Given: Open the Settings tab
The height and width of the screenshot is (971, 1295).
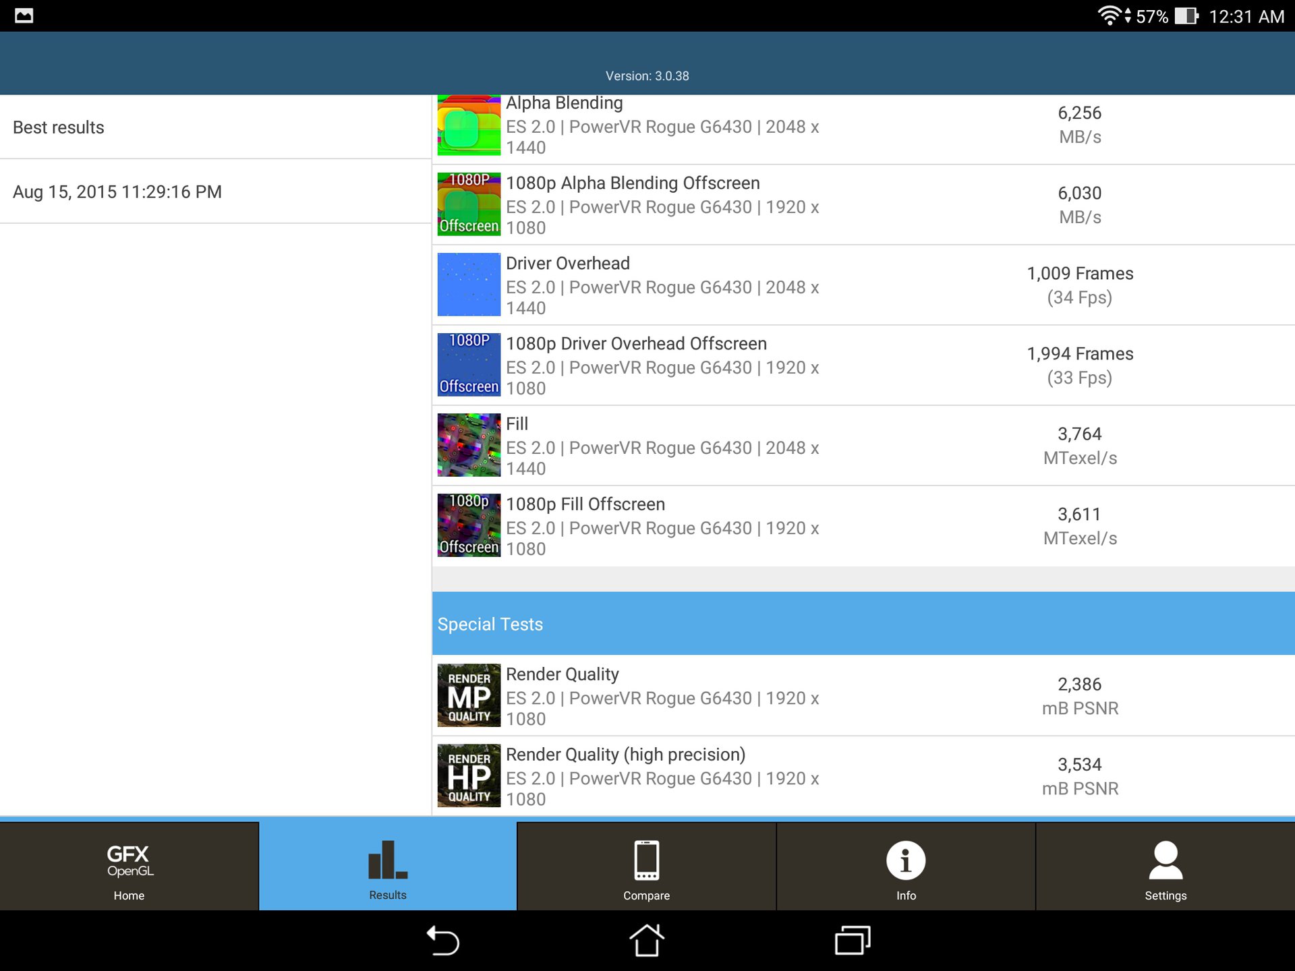Looking at the screenshot, I should pos(1165,867).
